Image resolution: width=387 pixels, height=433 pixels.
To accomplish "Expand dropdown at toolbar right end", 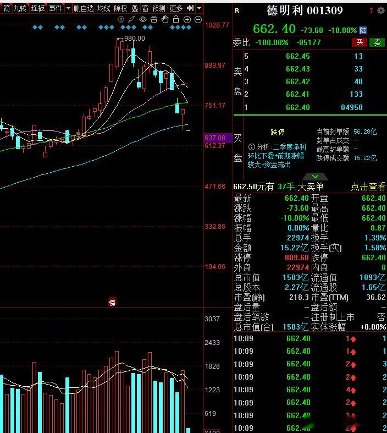I will point(200,9).
